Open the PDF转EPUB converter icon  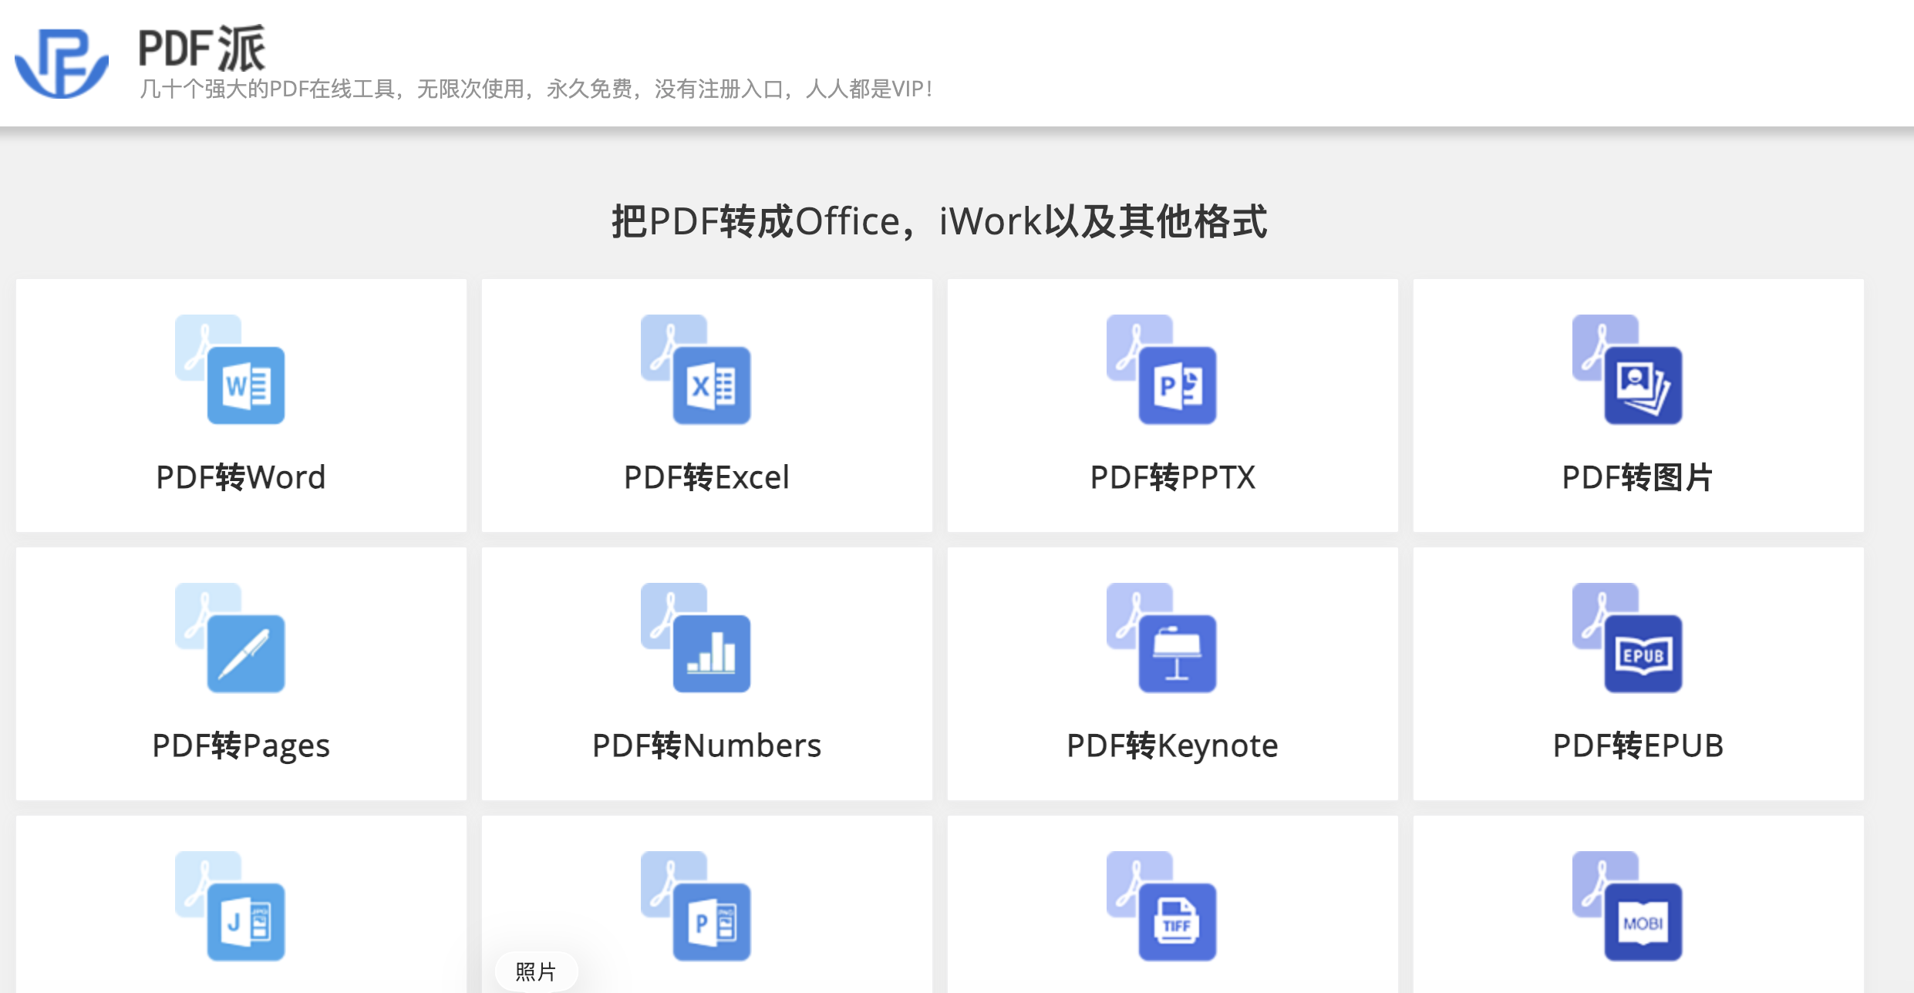(1627, 637)
